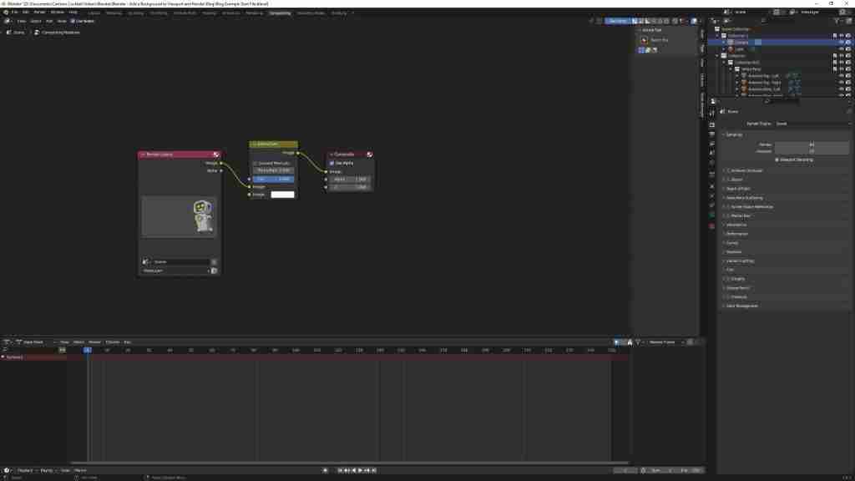Open the dope sheet Channel menu

pyautogui.click(x=113, y=342)
